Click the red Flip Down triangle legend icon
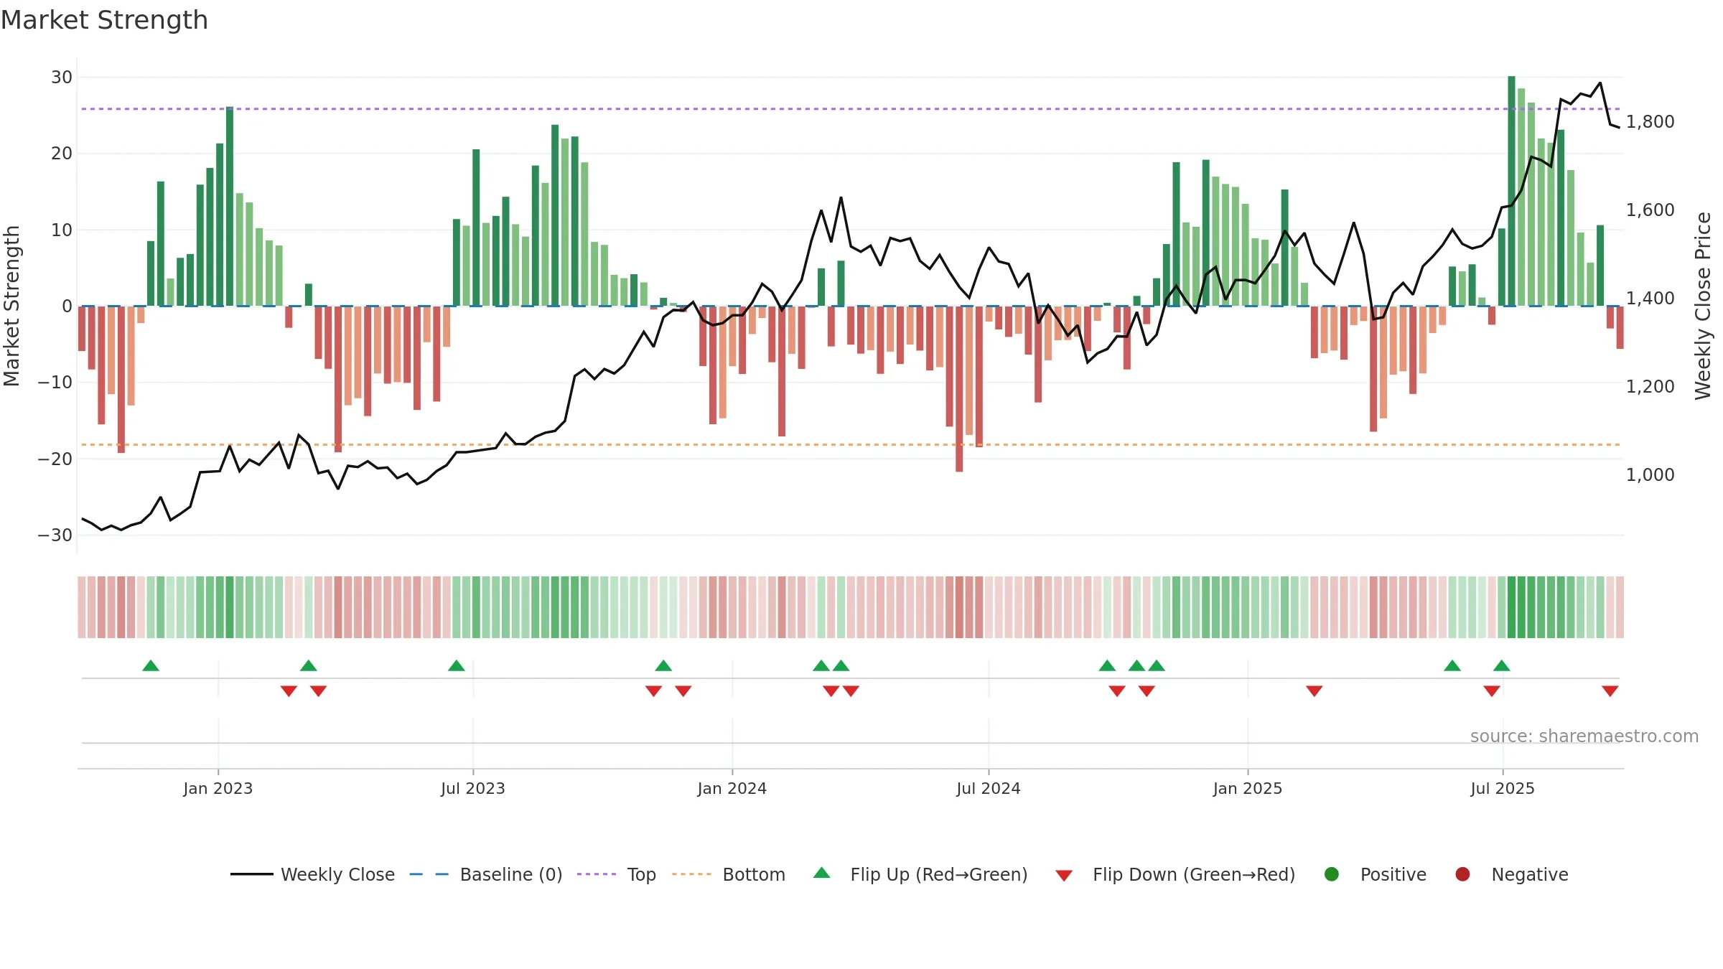The image size is (1723, 969). [x=1064, y=876]
